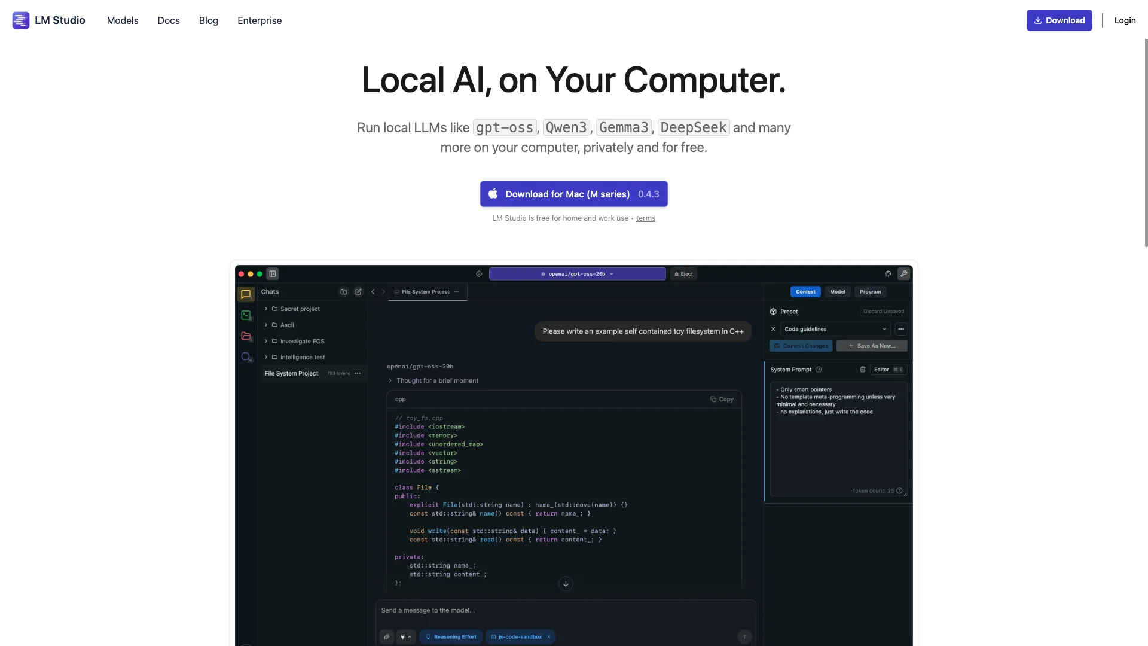Expand the Secret project folder
Image resolution: width=1148 pixels, height=646 pixels.
[266, 309]
